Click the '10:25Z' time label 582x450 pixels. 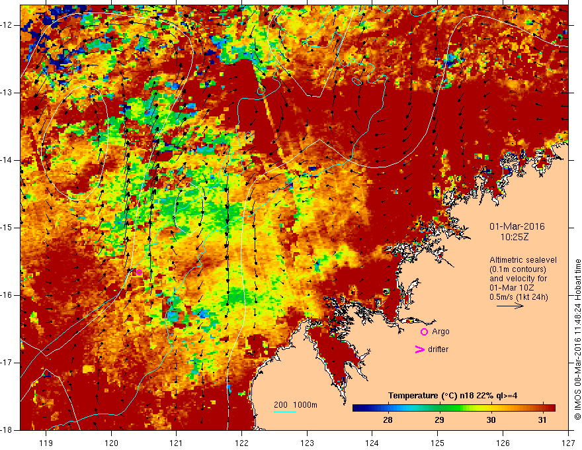coord(514,237)
